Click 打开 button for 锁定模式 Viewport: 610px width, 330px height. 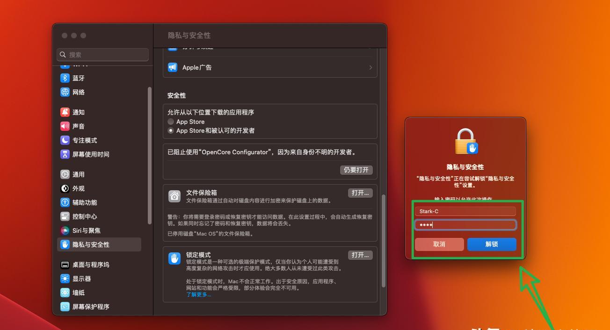point(360,255)
